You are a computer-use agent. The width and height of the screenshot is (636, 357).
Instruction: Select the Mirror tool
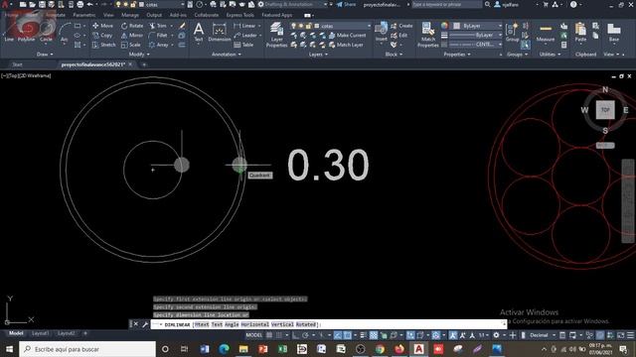pos(132,36)
